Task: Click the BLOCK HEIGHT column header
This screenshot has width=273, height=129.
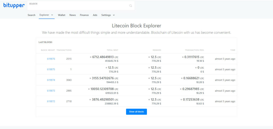Action: pos(48,50)
